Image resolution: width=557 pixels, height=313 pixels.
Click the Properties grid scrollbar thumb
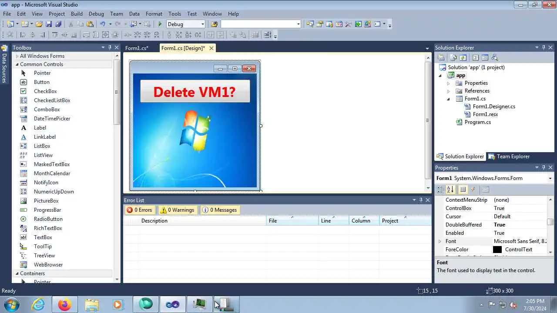pyautogui.click(x=550, y=222)
